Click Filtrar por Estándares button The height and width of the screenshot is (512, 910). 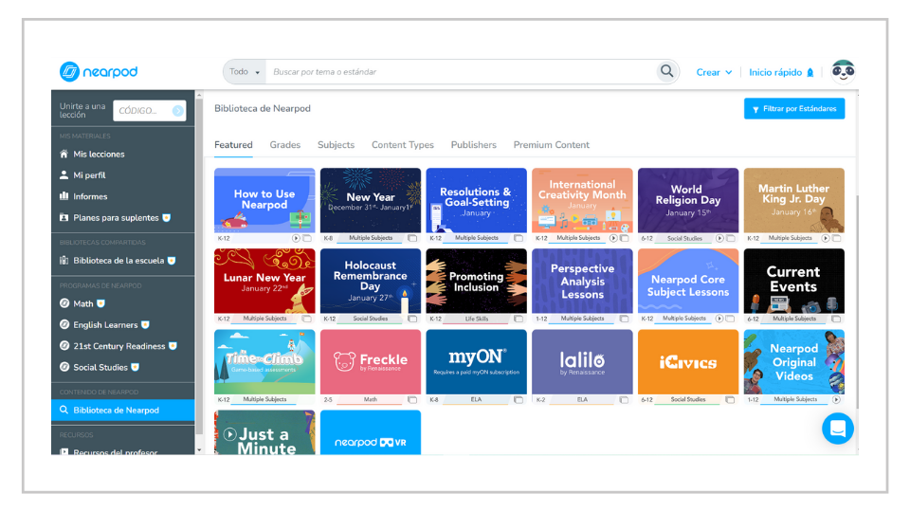(x=794, y=108)
